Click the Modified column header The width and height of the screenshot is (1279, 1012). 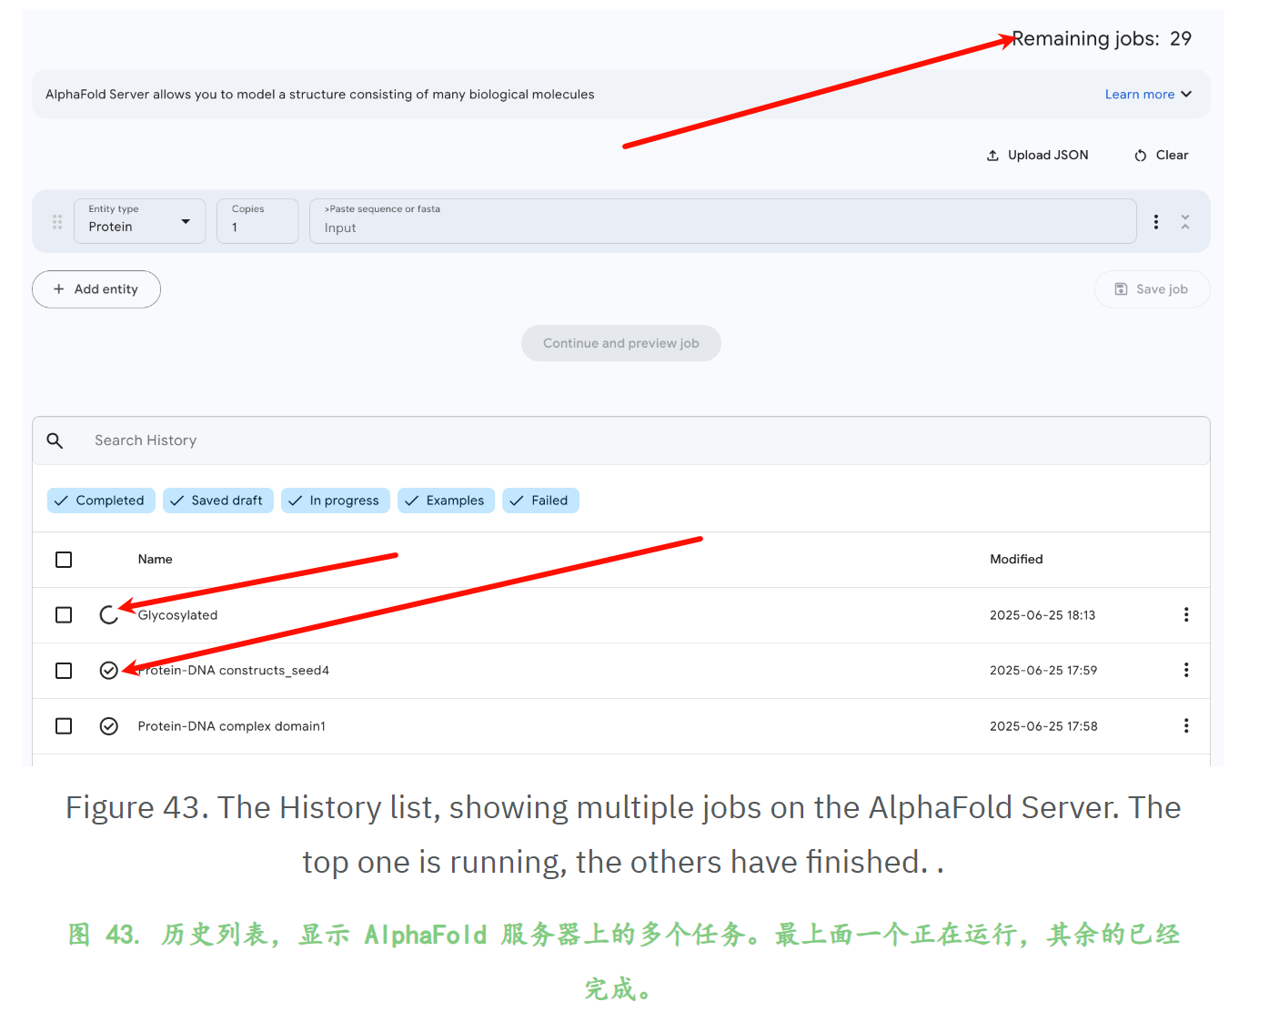point(1016,560)
